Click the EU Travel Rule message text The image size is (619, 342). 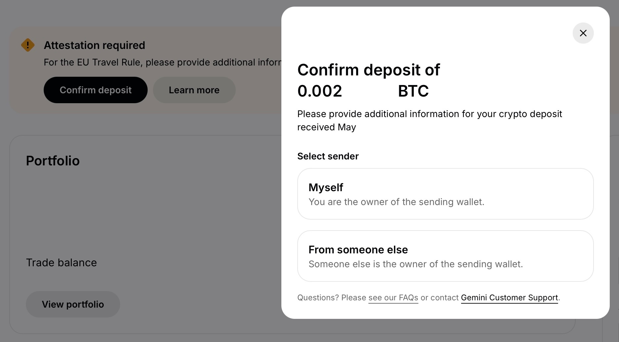click(x=162, y=62)
